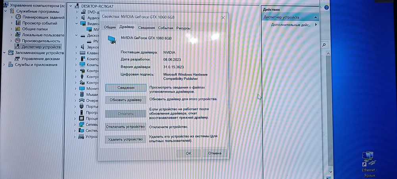
Task: Close the NVIDIA properties dialog
Action: click(223, 18)
